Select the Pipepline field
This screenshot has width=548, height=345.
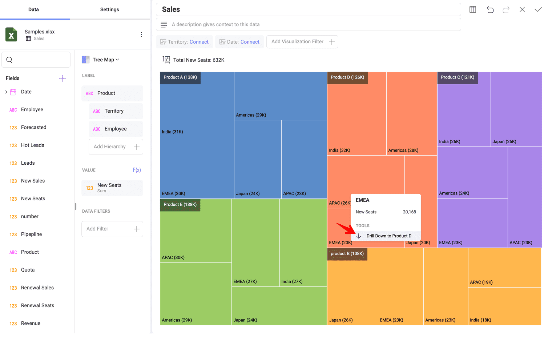32,234
